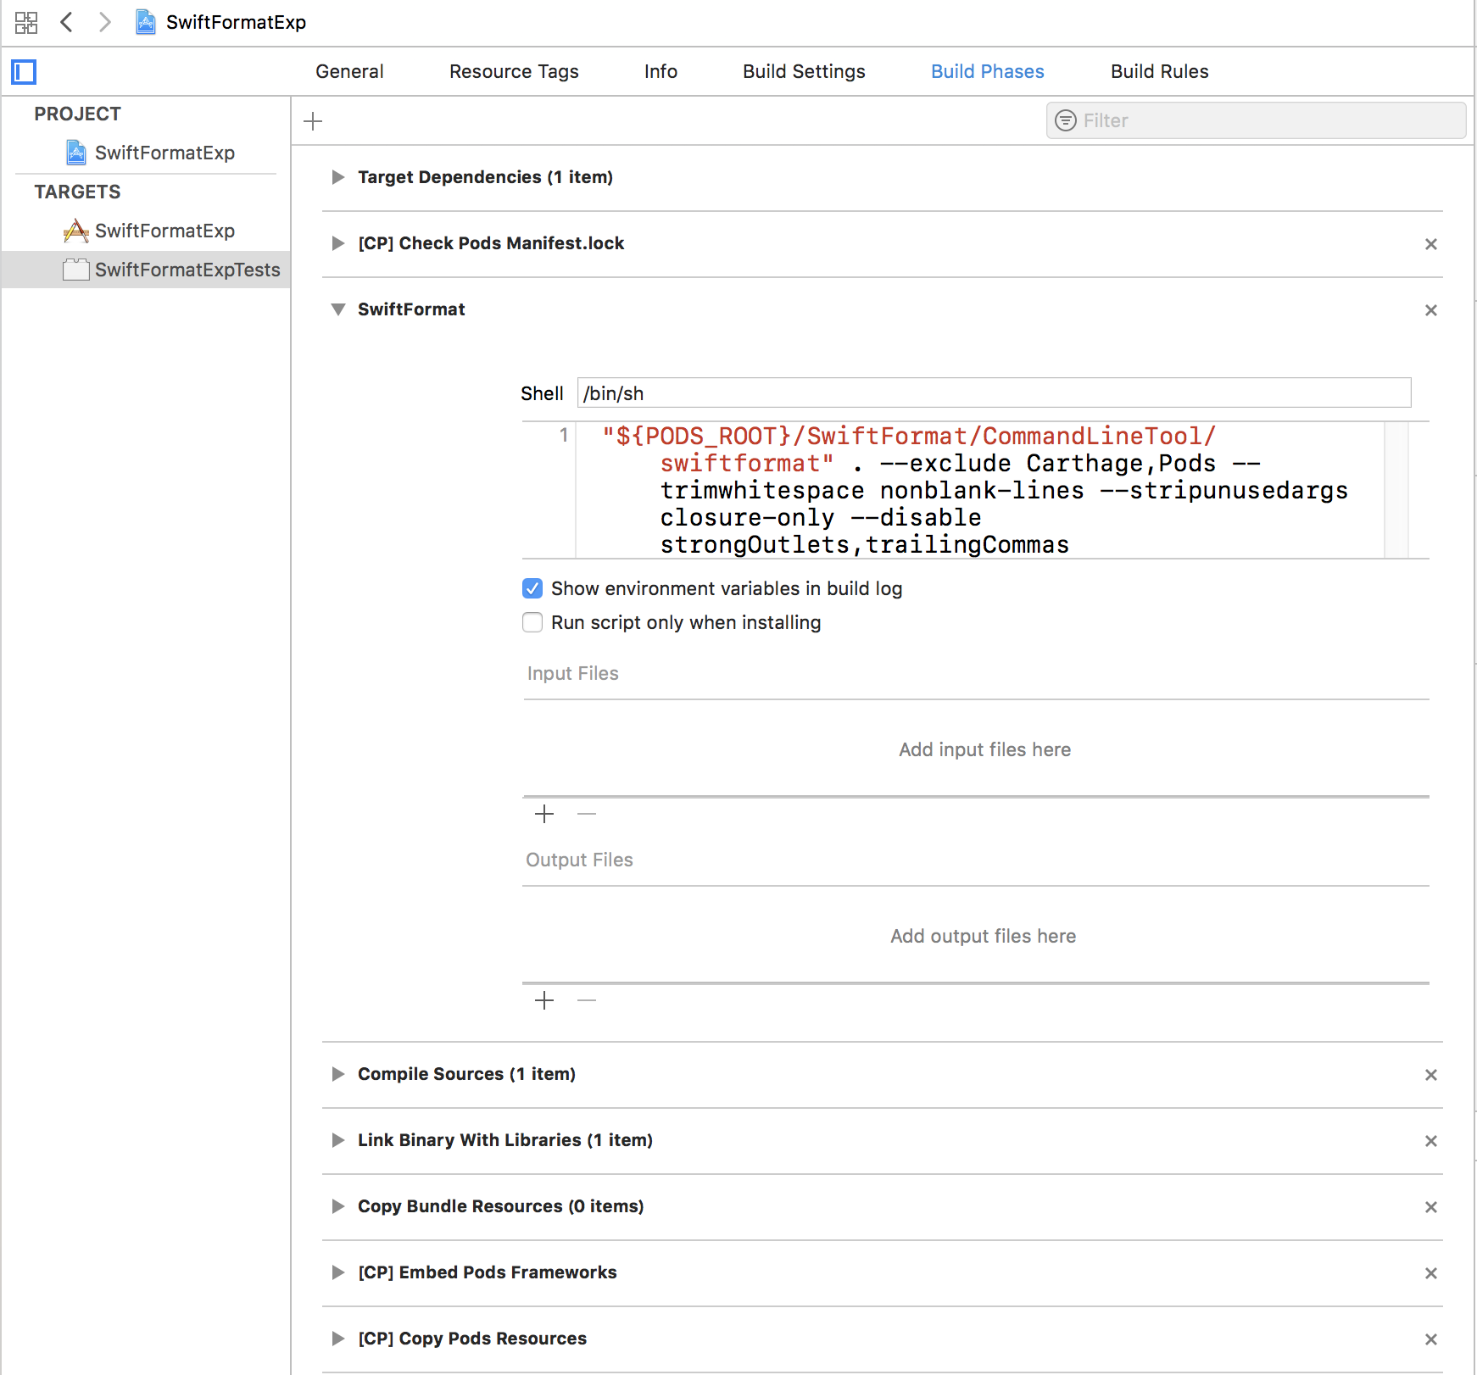Select the SwiftFormatExp project blueprint icon
Screen dimensions: 1477x1375
click(x=76, y=153)
